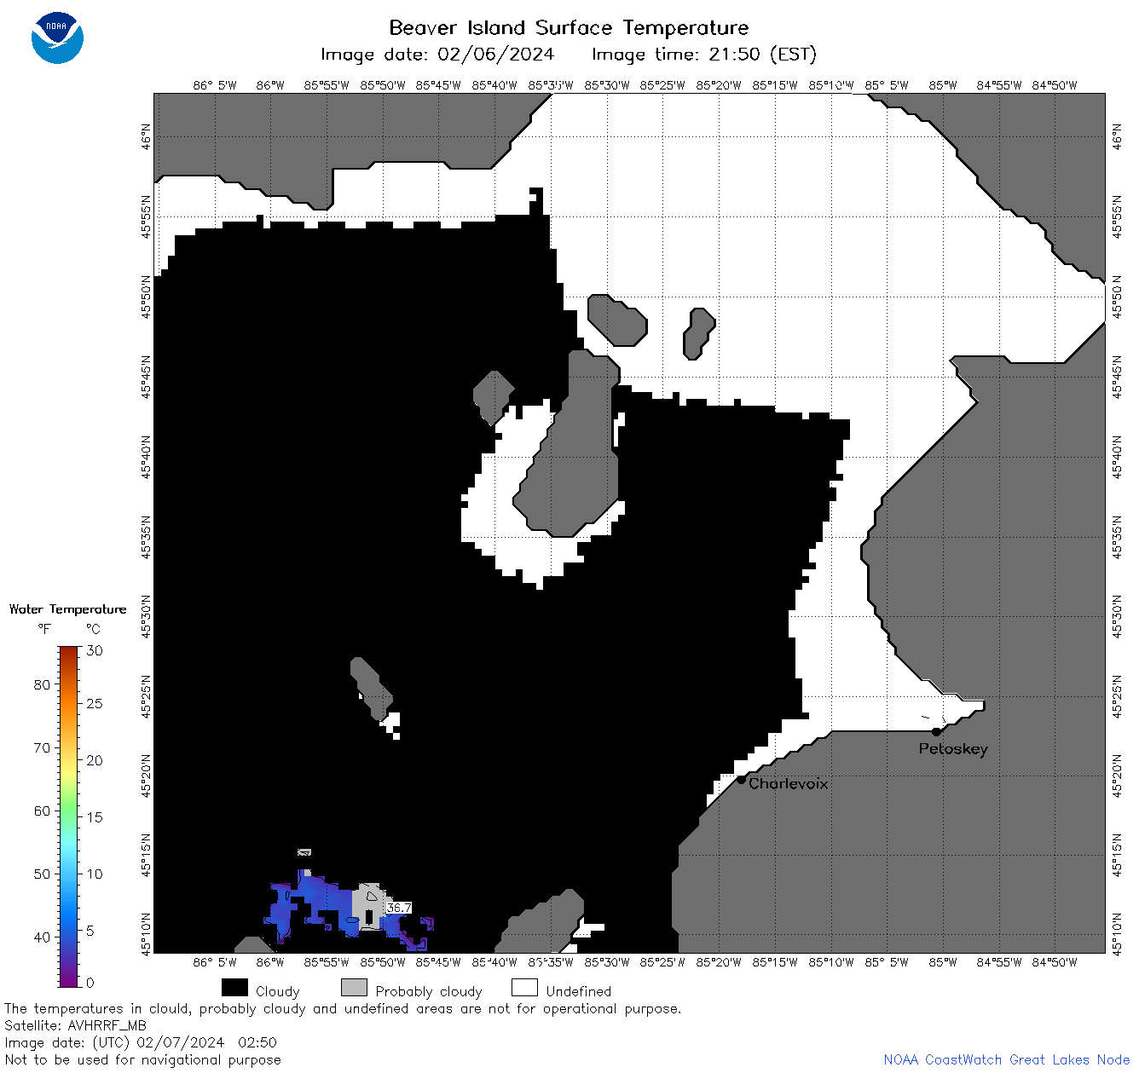Select the black Cloudy legend swatch
This screenshot has width=1139, height=1073.
tap(234, 988)
